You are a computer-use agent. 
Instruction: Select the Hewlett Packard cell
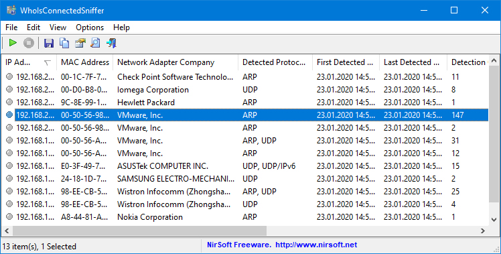(146, 103)
